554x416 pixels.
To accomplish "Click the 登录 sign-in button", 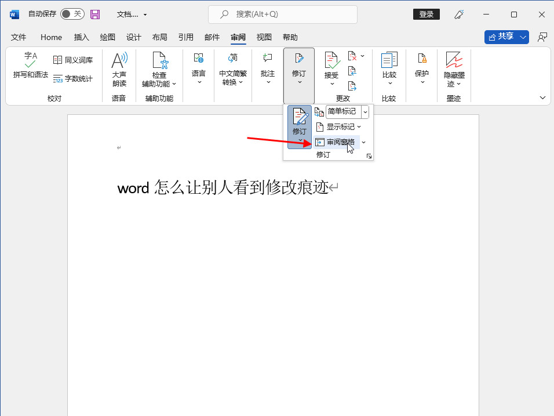I will [427, 14].
